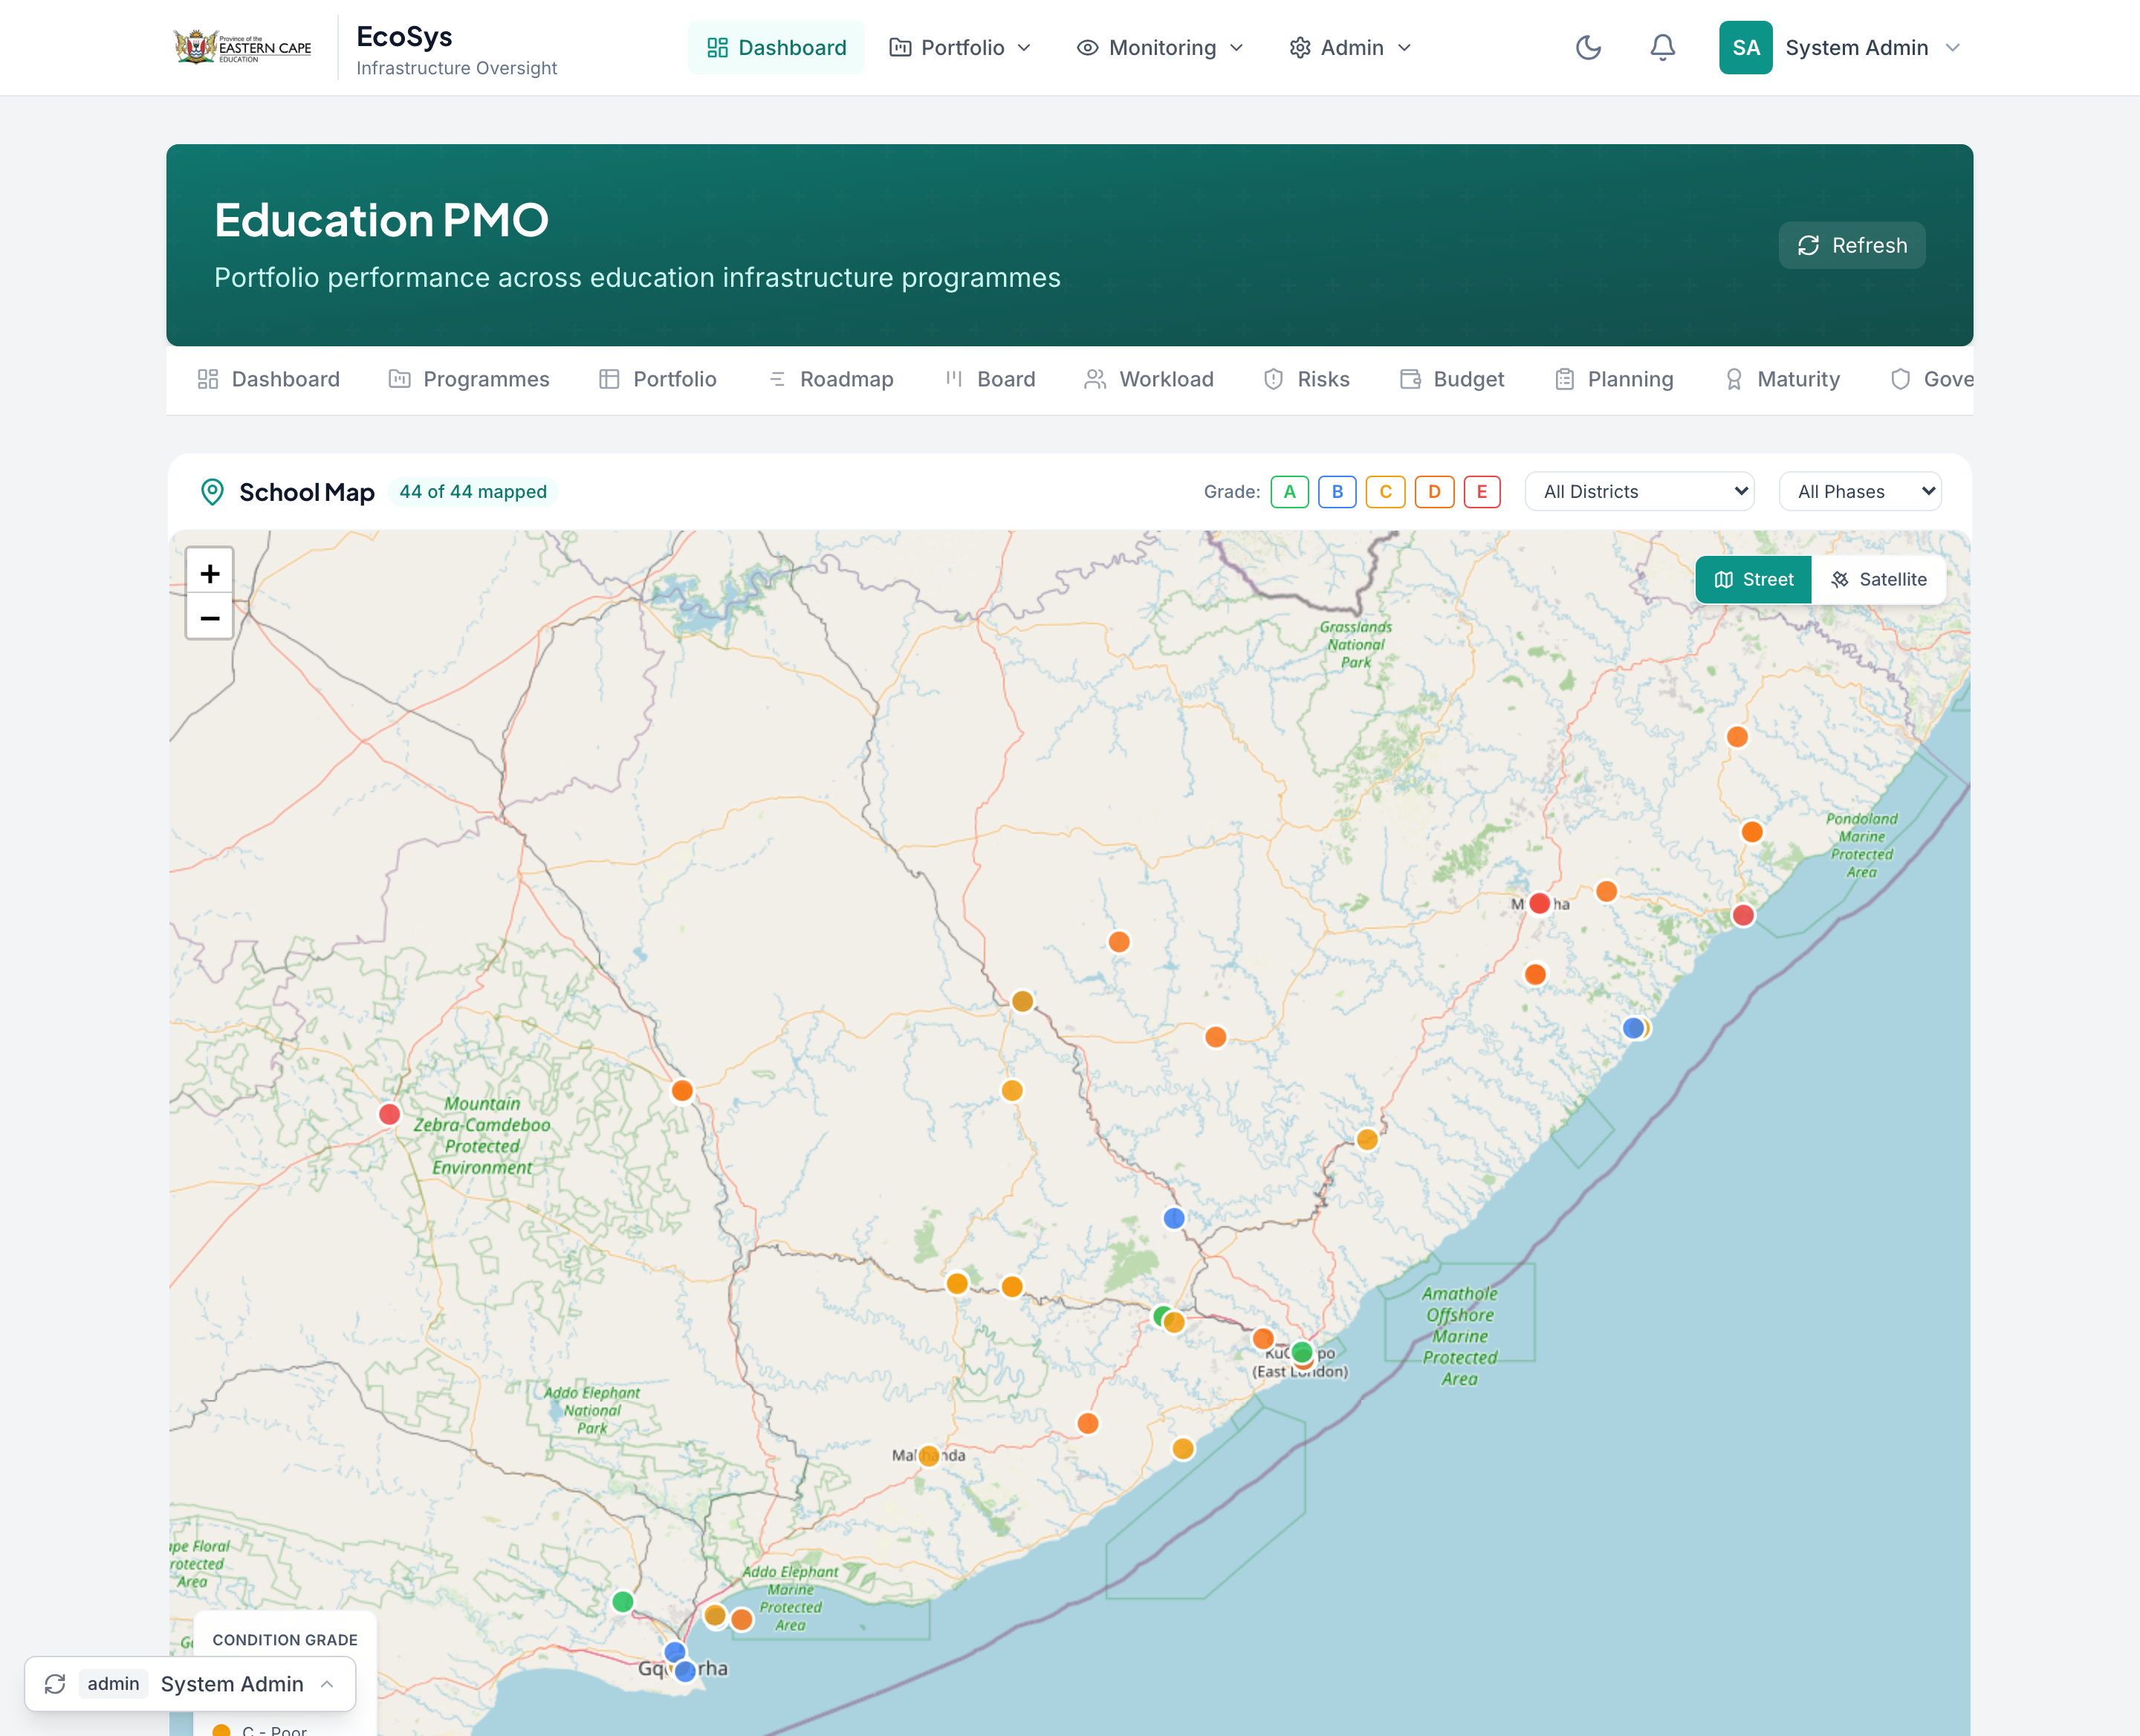Enable Street map view
2140x1736 pixels.
[1753, 579]
